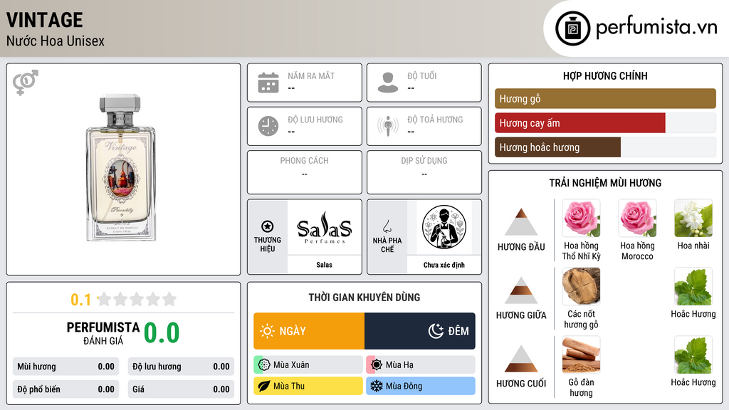Click the sun icon in Ngày bar
The image size is (729, 410).
tap(268, 331)
